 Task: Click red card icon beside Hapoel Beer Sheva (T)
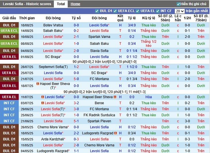point(38,84)
